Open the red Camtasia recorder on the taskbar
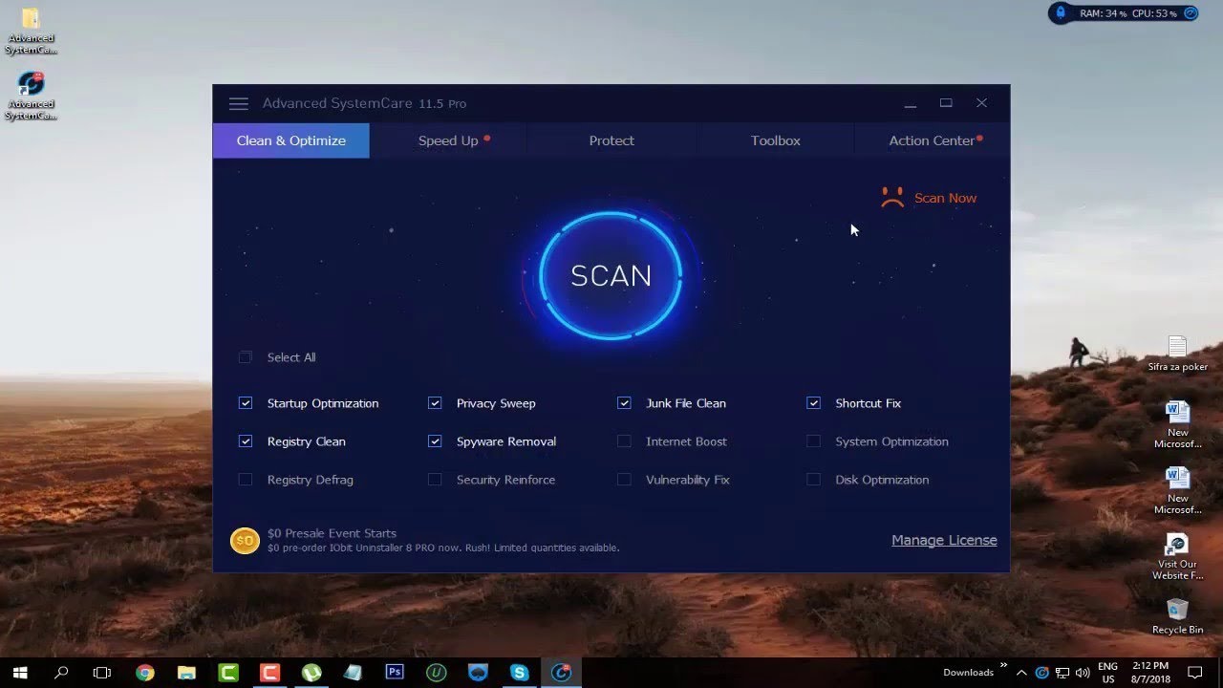The image size is (1223, 688). point(269,673)
